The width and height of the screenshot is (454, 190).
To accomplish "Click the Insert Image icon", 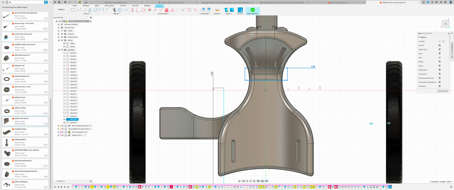I will tap(232, 10).
